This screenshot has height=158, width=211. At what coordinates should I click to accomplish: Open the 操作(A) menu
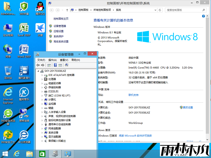tap(52, 60)
